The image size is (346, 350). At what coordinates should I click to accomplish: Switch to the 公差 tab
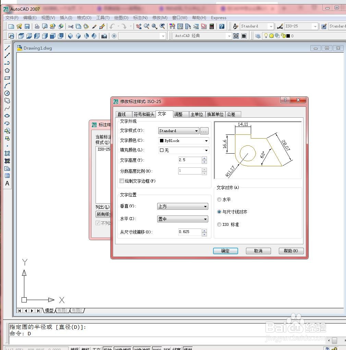[233, 114]
